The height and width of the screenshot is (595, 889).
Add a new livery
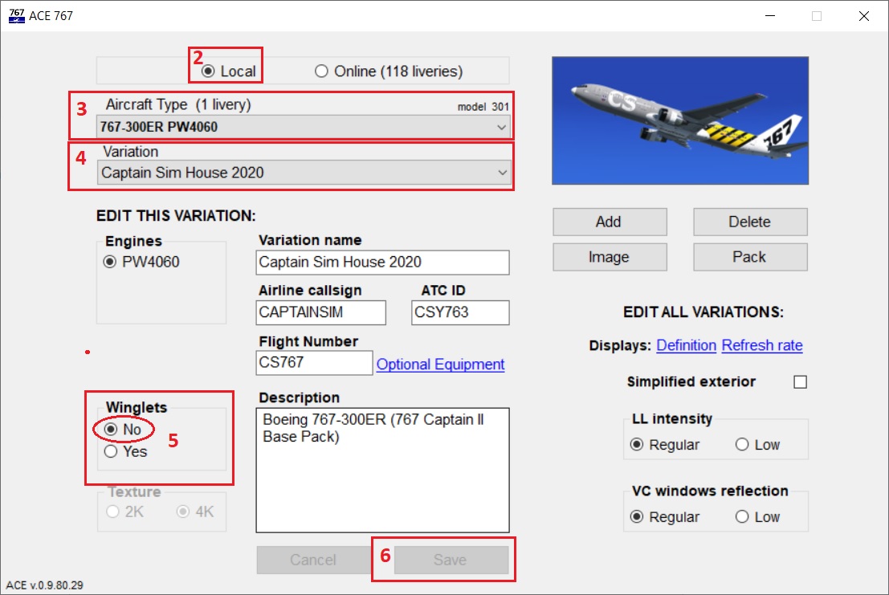610,222
